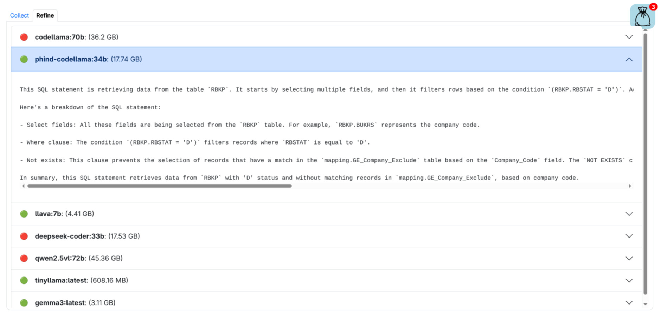
Task: Click the green status dot beside llava:7b
Action: pos(24,214)
